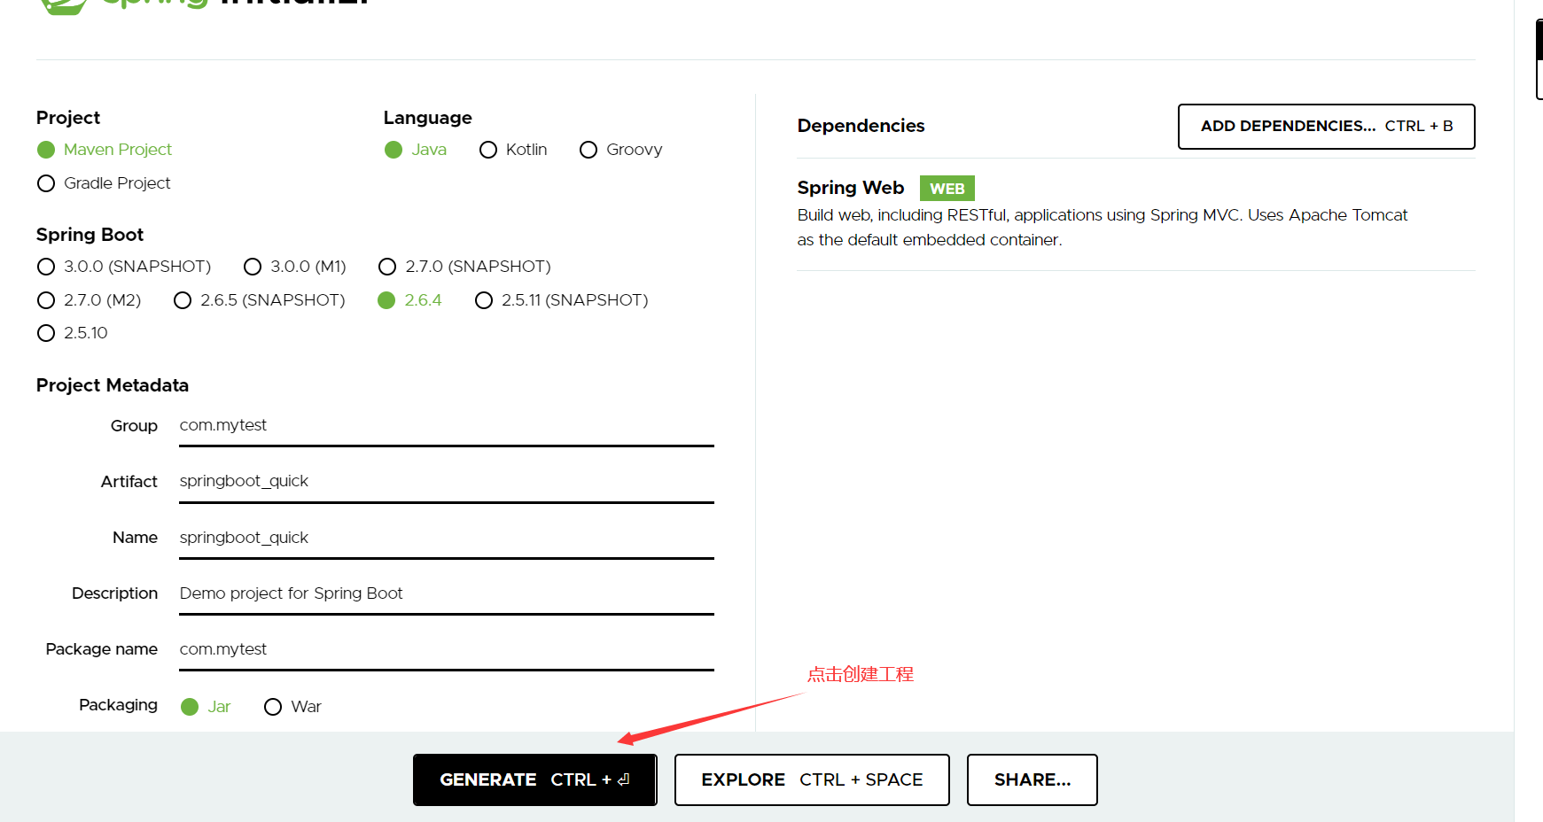
Task: Re-select Maven Project option
Action: [46, 150]
